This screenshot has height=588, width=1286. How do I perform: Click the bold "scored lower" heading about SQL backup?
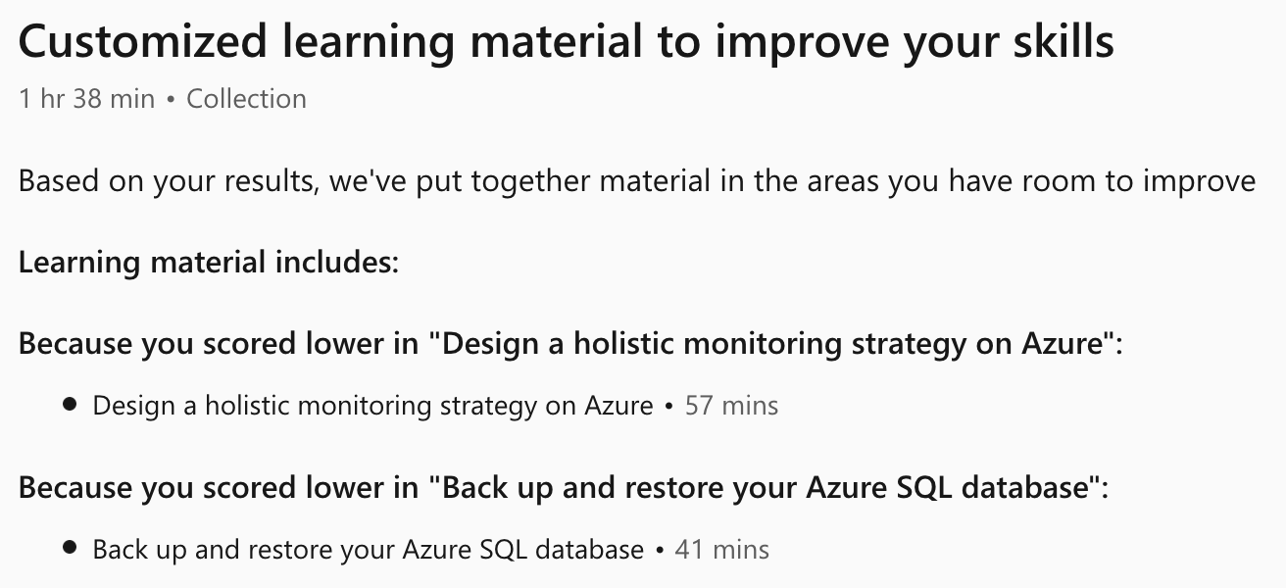[x=563, y=487]
